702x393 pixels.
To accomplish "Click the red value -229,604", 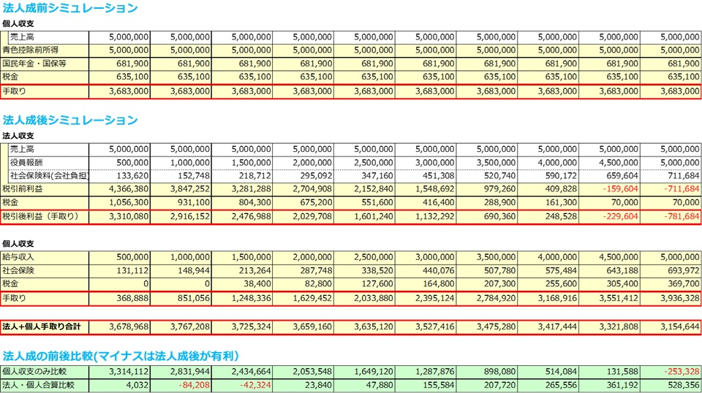I will coord(609,216).
